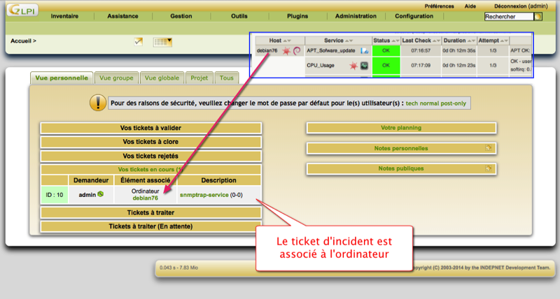Viewport: 560px width, 299px height.
Task: Click the Debian swirl icon in host row
Action: tap(297, 51)
